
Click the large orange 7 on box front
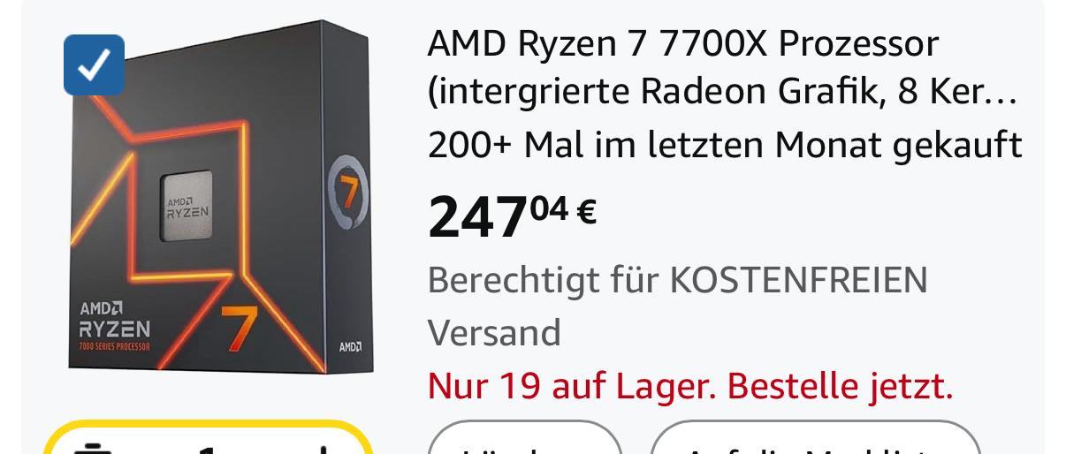[x=238, y=328]
